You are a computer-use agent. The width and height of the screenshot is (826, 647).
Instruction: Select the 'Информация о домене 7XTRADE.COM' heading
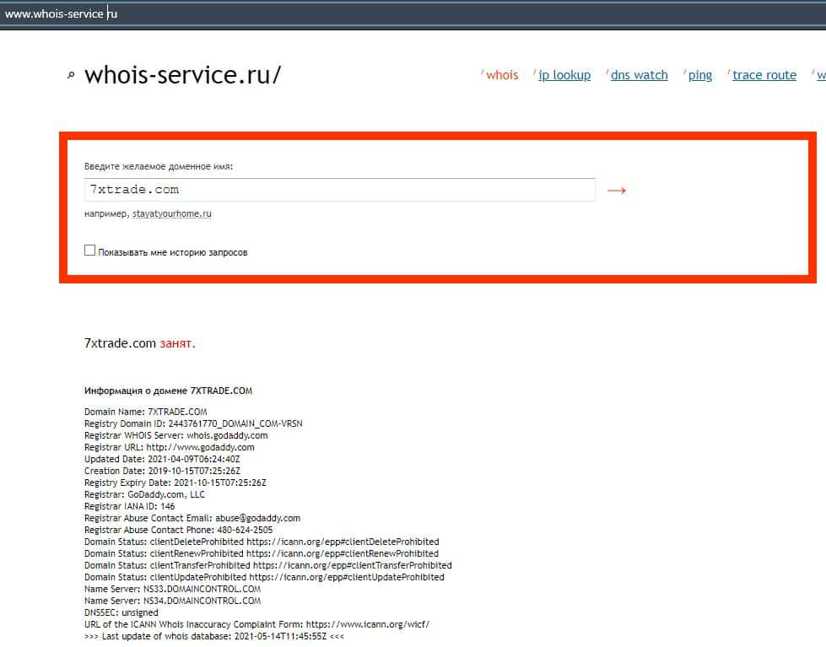point(168,391)
